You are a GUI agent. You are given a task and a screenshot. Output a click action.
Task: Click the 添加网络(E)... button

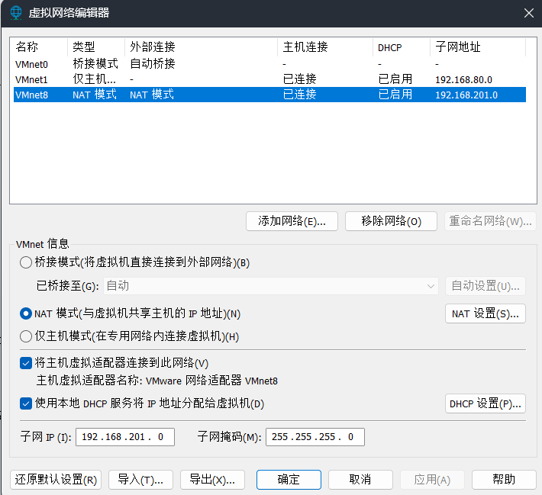click(x=292, y=221)
